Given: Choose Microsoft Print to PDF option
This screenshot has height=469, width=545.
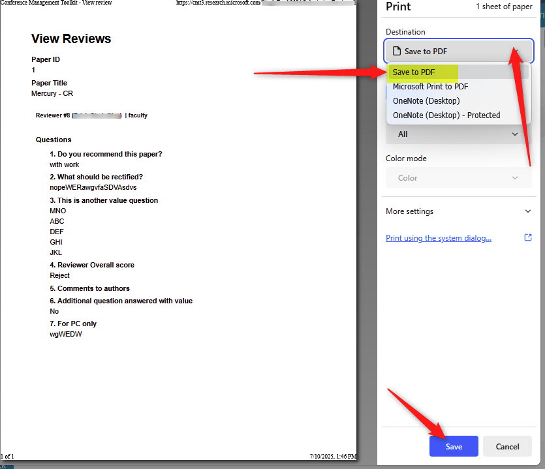Looking at the screenshot, I should pyautogui.click(x=430, y=86).
